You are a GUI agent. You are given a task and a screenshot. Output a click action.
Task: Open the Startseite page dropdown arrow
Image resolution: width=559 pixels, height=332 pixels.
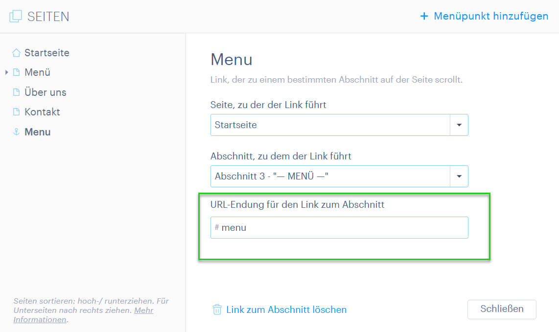click(x=459, y=125)
